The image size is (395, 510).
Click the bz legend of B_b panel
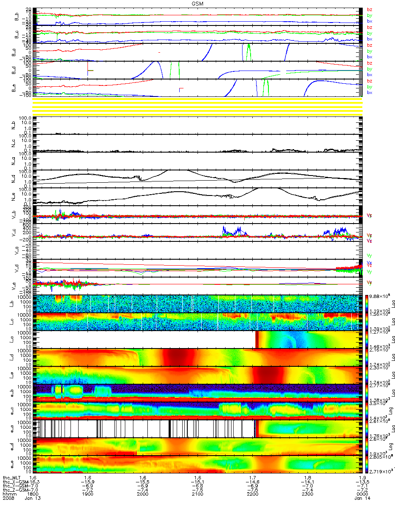tap(369, 9)
